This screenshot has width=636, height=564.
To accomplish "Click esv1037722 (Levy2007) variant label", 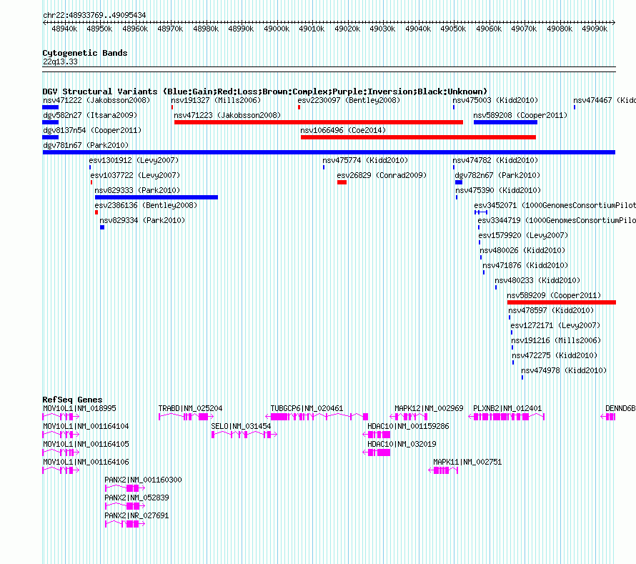I will tap(135, 175).
